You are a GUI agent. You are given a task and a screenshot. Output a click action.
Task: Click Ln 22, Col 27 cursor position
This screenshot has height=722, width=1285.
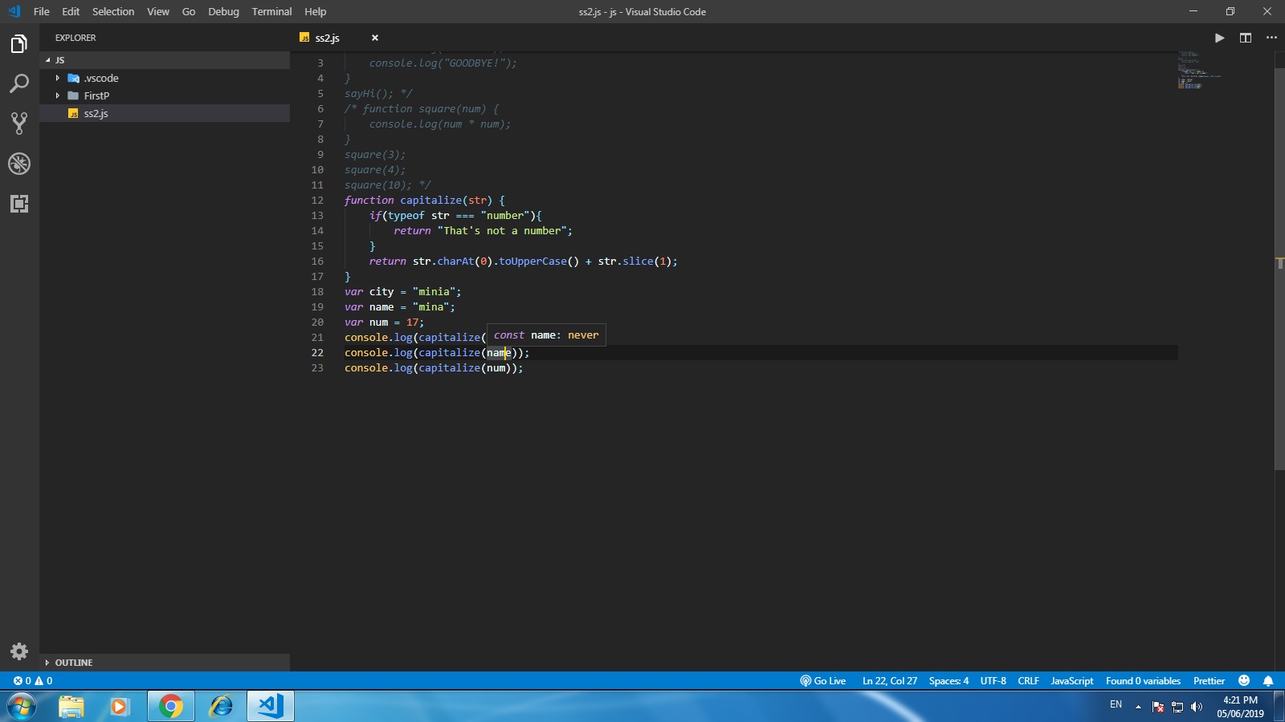pyautogui.click(x=890, y=681)
